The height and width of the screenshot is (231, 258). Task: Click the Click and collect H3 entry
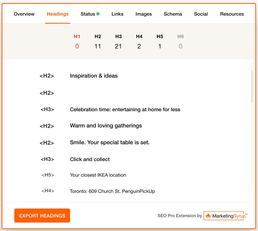(x=89, y=159)
